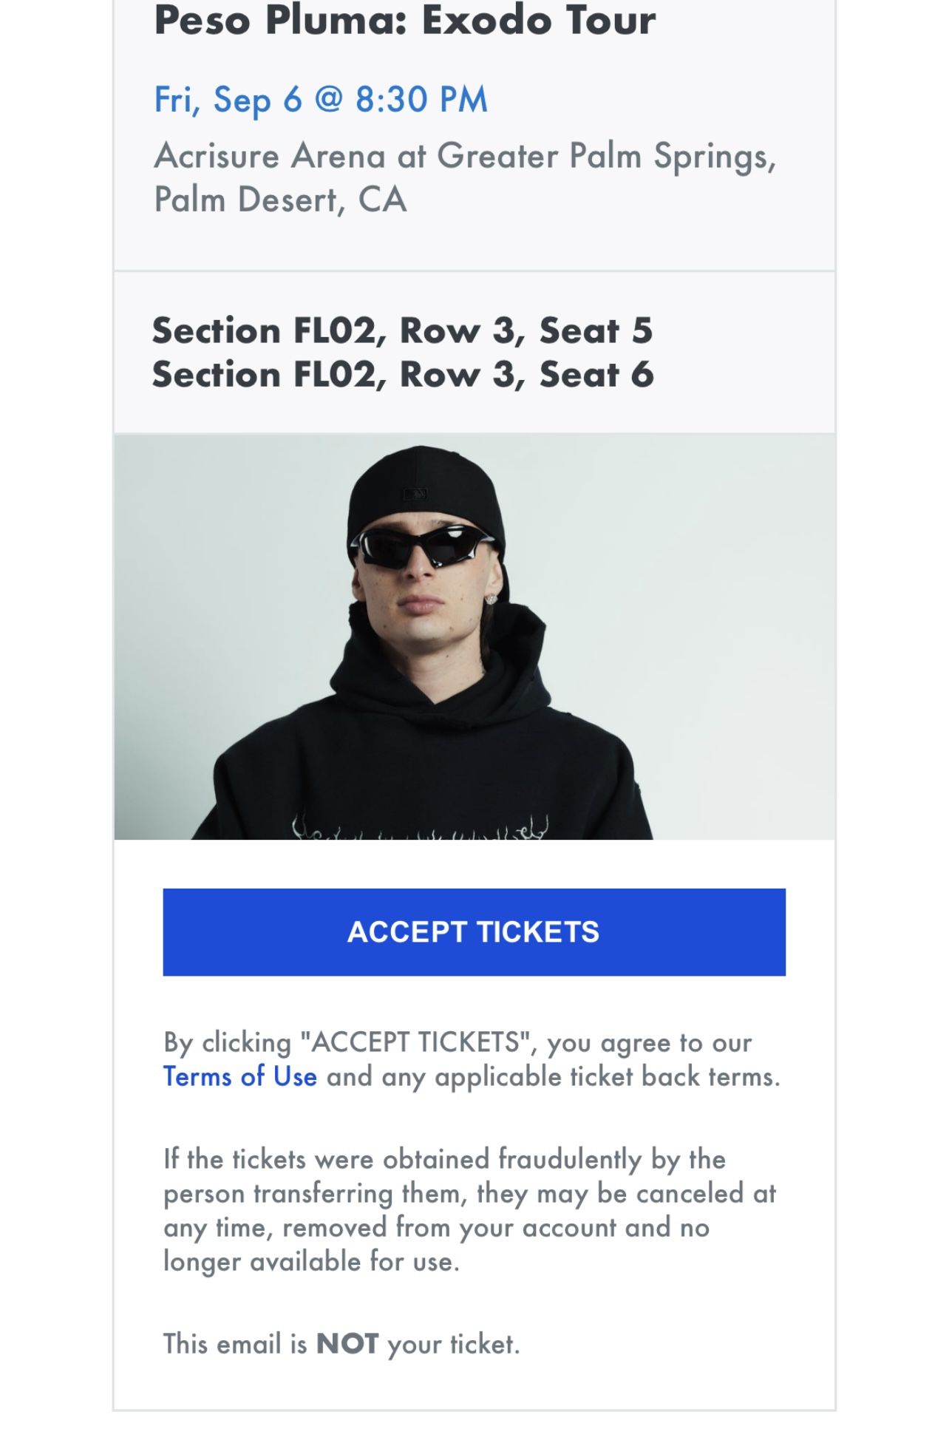This screenshot has height=1443, width=949.
Task: Click the fraudulently obtained tickets warning paragraph
Action: (469, 1209)
